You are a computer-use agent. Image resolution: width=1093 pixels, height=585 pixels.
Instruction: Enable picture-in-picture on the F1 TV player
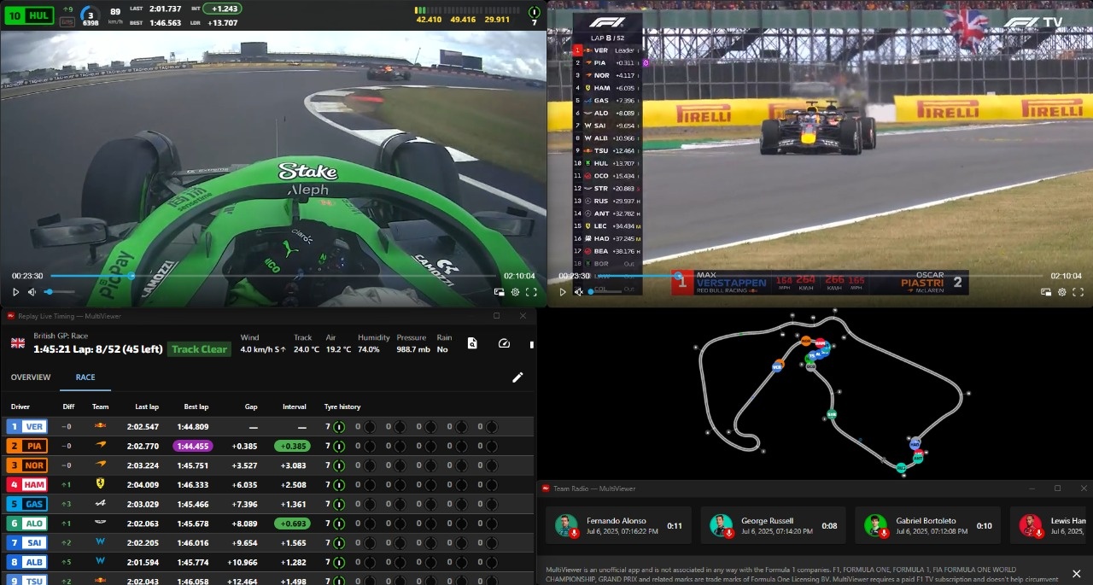pyautogui.click(x=1045, y=292)
